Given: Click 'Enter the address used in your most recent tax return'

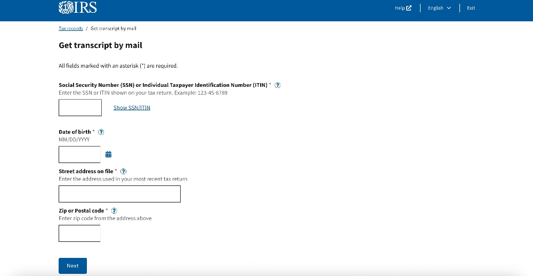Looking at the screenshot, I should (x=123, y=179).
